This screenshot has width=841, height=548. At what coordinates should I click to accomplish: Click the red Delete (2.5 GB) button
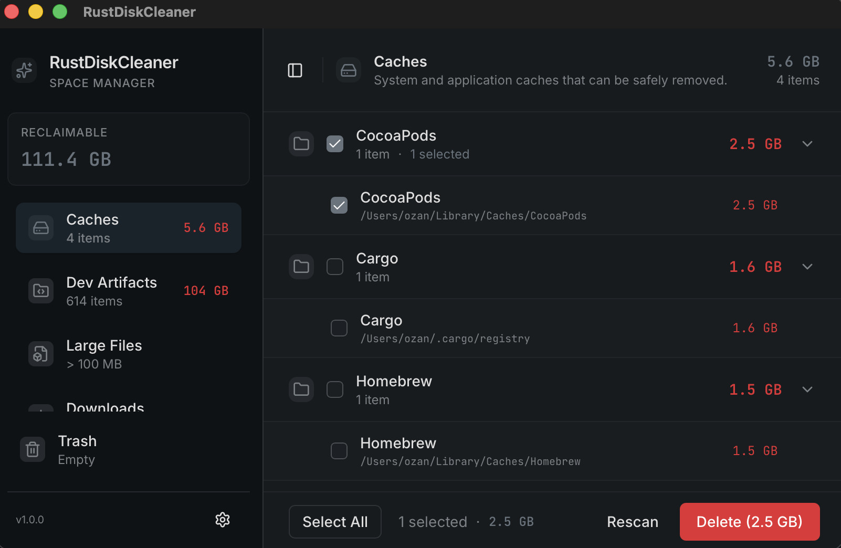click(x=749, y=522)
